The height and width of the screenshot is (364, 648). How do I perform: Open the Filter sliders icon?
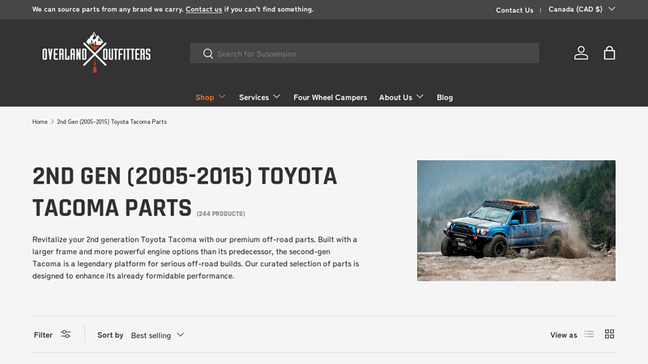pyautogui.click(x=66, y=334)
